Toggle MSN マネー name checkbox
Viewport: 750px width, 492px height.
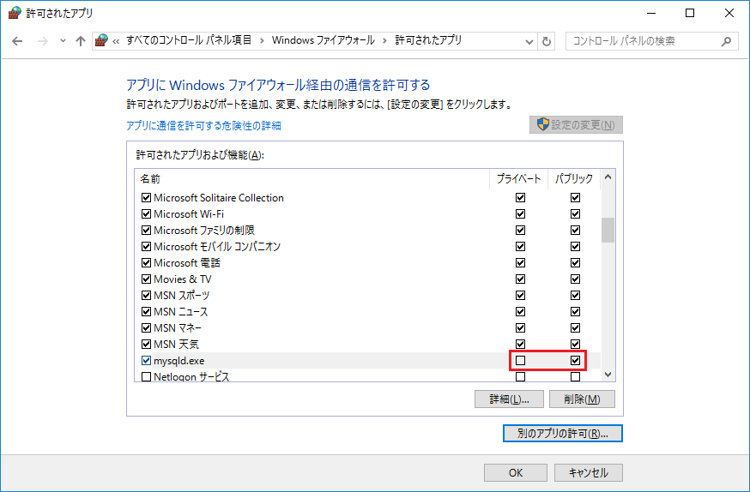(x=147, y=327)
